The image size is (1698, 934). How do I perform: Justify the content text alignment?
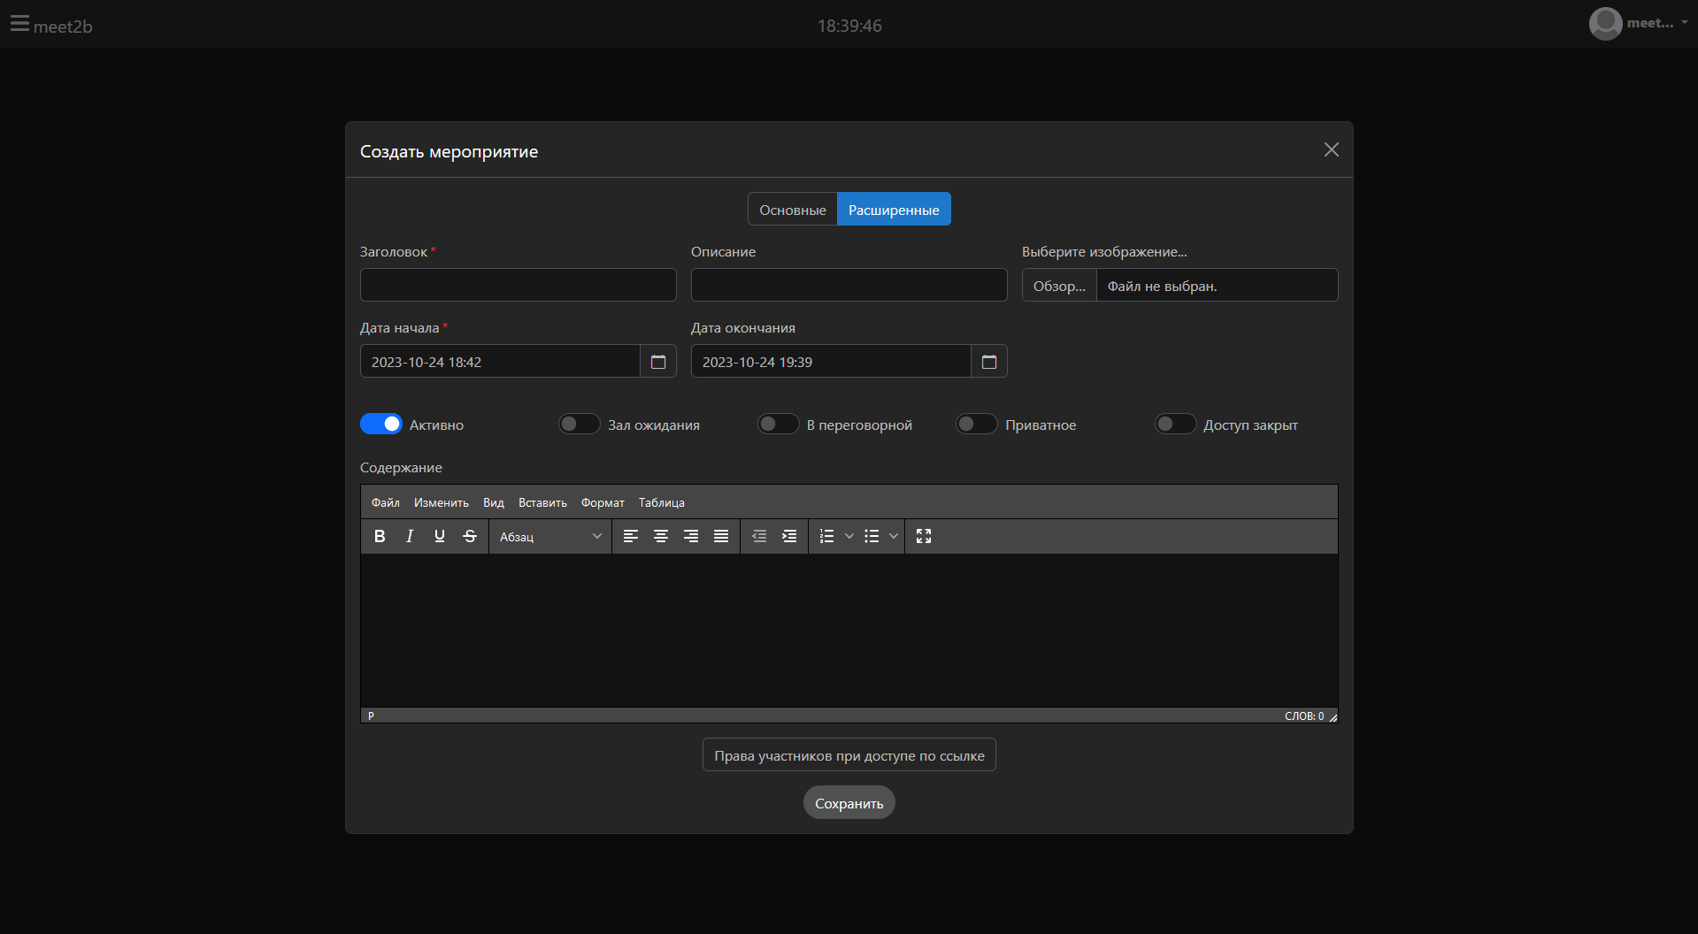(x=721, y=536)
